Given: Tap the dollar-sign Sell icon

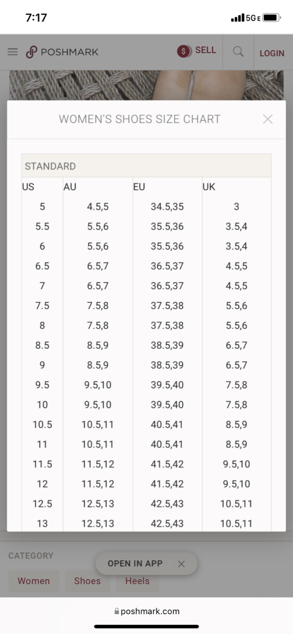Looking at the screenshot, I should click(184, 51).
